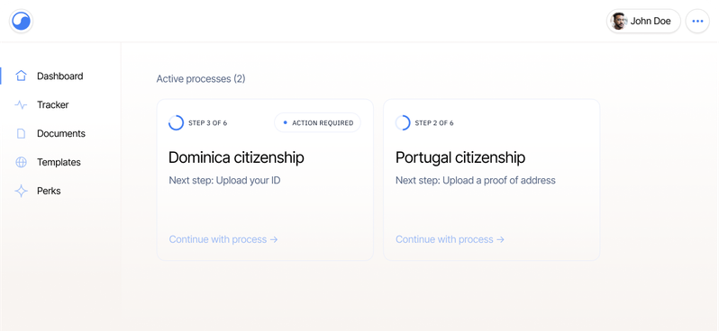
Task: Open the Portugal citizenship card title
Action: [460, 157]
